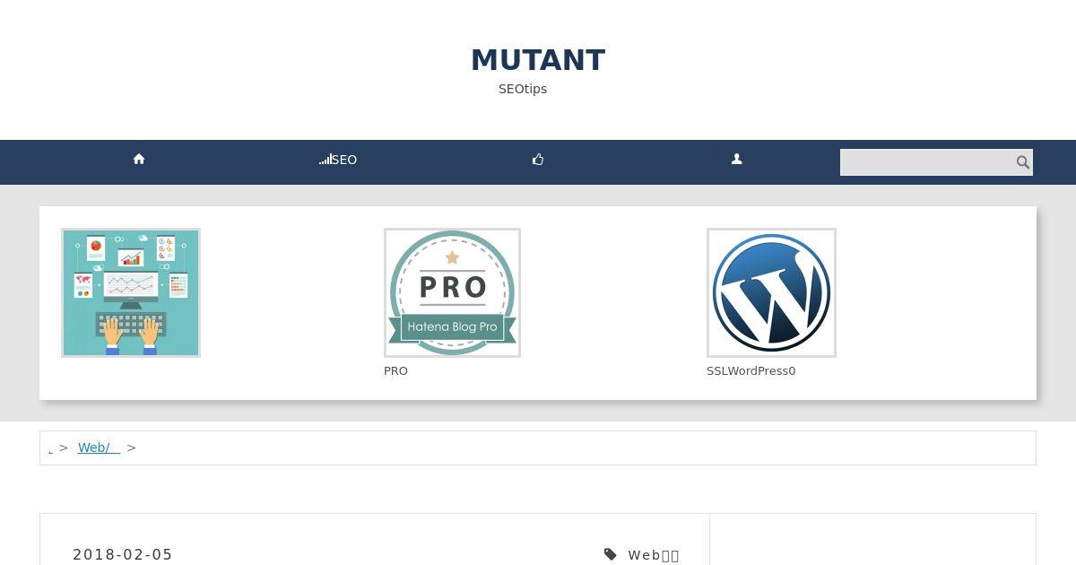1076x565 pixels.
Task: Follow the Web/ breadcrumb link
Action: 99,448
